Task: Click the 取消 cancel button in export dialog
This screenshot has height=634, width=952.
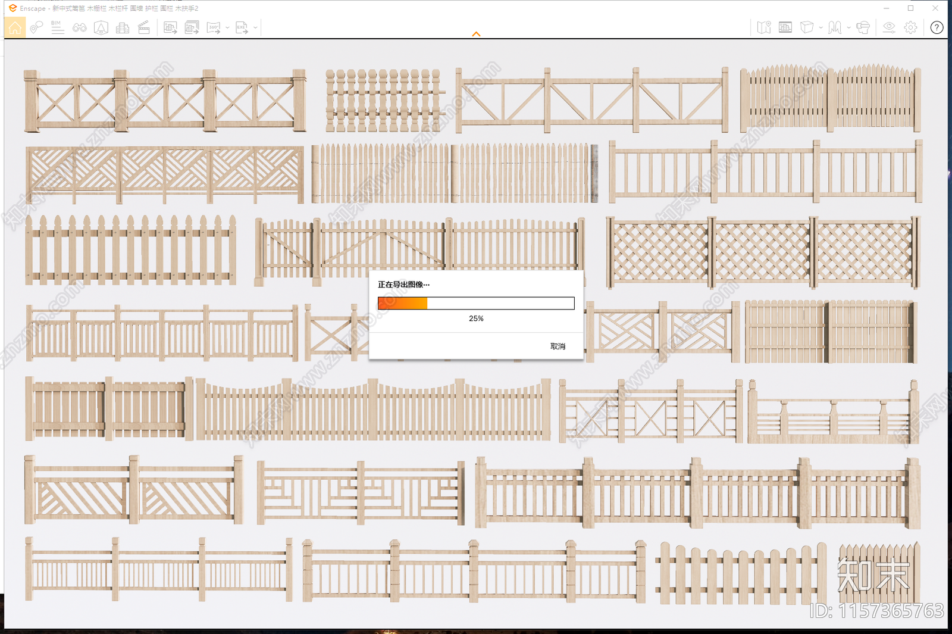Action: tap(558, 346)
